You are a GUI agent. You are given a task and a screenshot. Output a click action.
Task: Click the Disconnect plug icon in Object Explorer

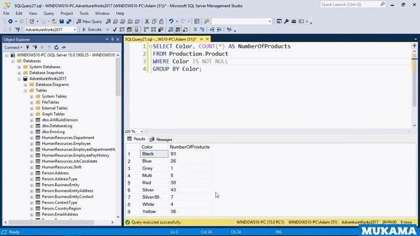pos(35,47)
